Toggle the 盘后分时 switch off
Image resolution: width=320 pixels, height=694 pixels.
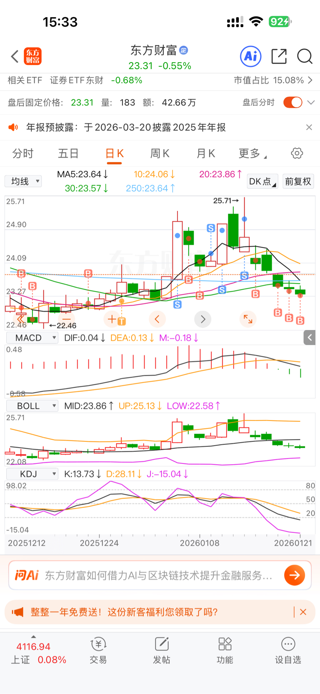click(293, 103)
